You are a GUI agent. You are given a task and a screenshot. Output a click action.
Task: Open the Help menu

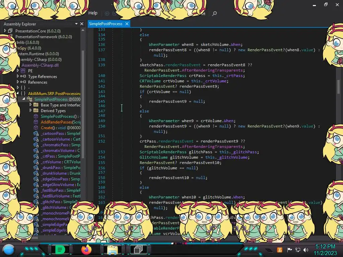93,13
